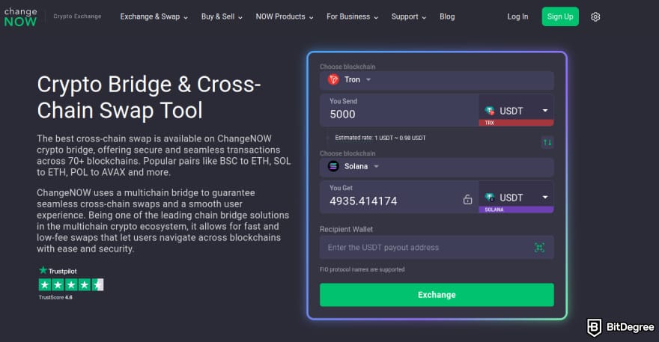Click the Recipient Wallet label
The height and width of the screenshot is (342, 659).
pos(346,230)
